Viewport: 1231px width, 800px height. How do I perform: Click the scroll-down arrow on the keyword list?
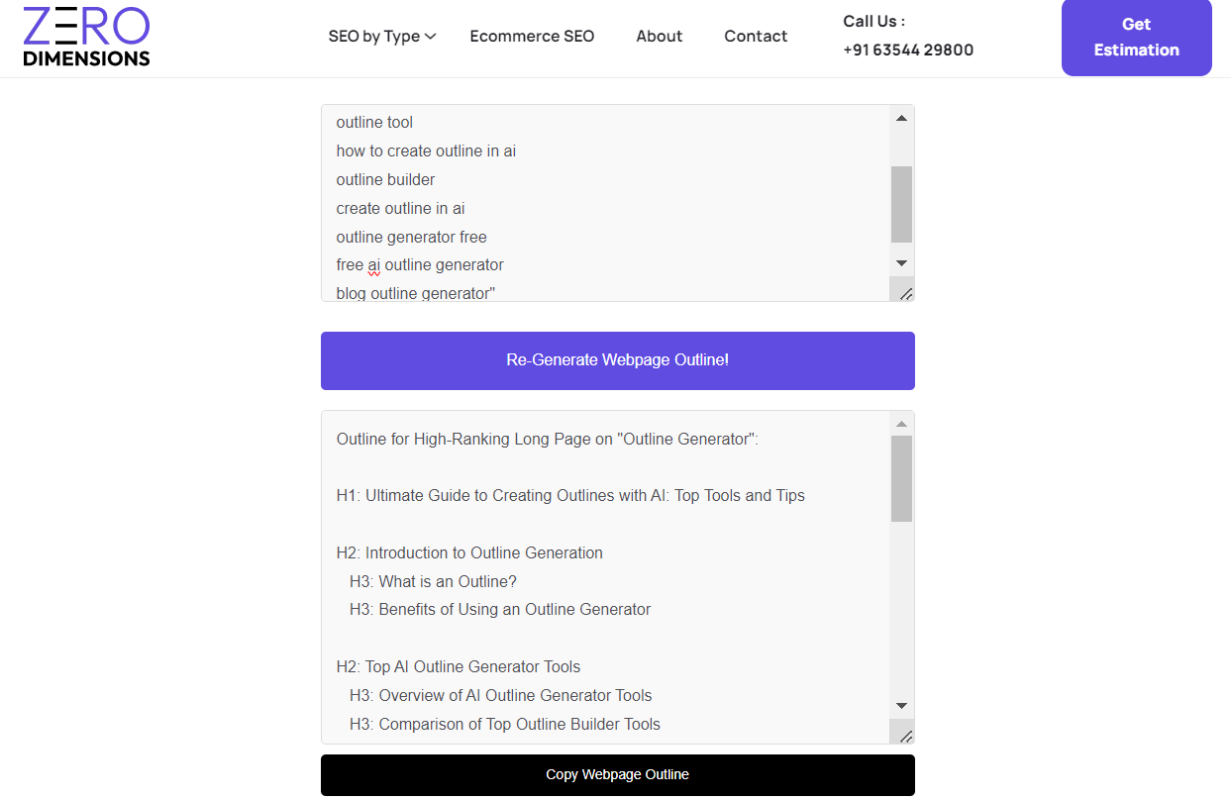click(901, 262)
